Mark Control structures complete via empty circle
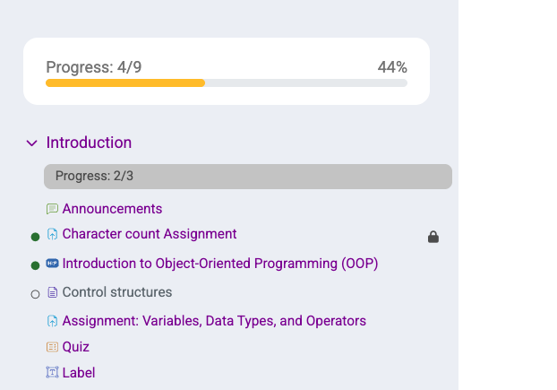Viewport: 557px width, 390px height. pos(35,294)
